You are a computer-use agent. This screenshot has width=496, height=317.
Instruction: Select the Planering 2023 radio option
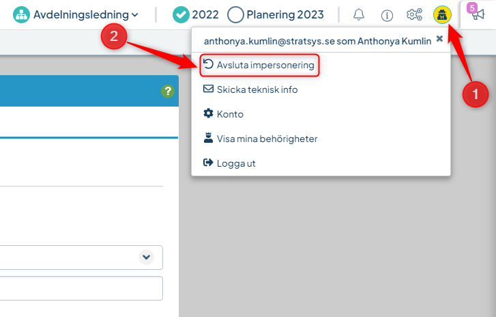point(276,14)
